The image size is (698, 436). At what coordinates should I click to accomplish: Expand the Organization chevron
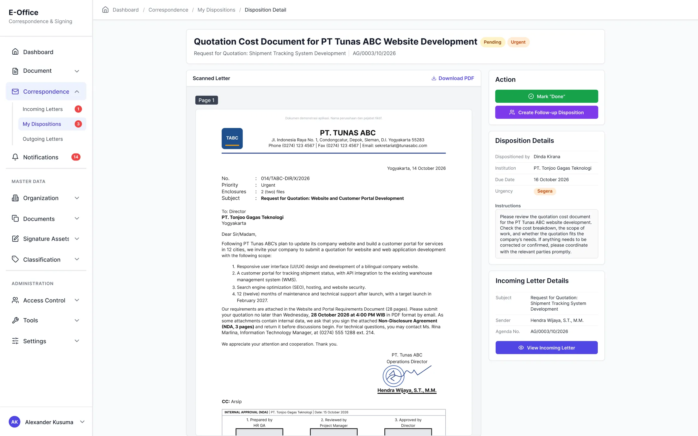(x=77, y=198)
